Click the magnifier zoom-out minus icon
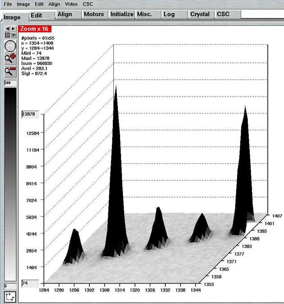This screenshot has height=304, width=284. [x=10, y=71]
